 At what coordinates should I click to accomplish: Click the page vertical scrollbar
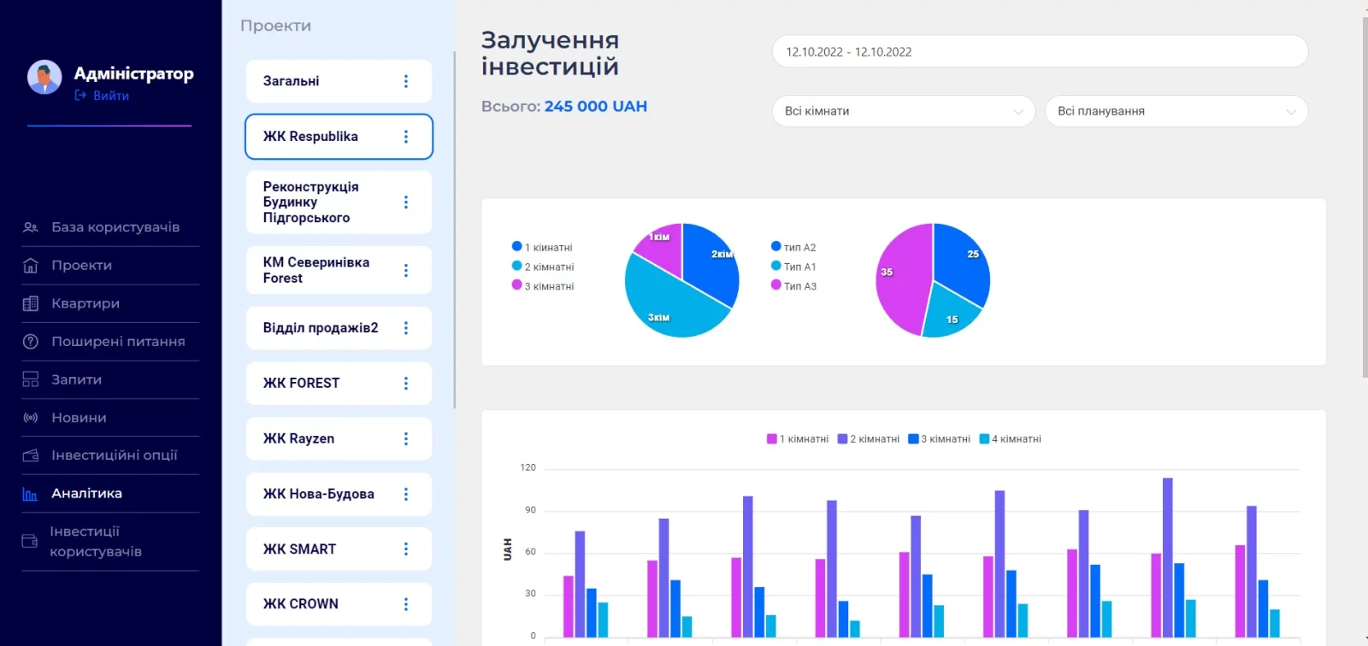(x=1365, y=197)
